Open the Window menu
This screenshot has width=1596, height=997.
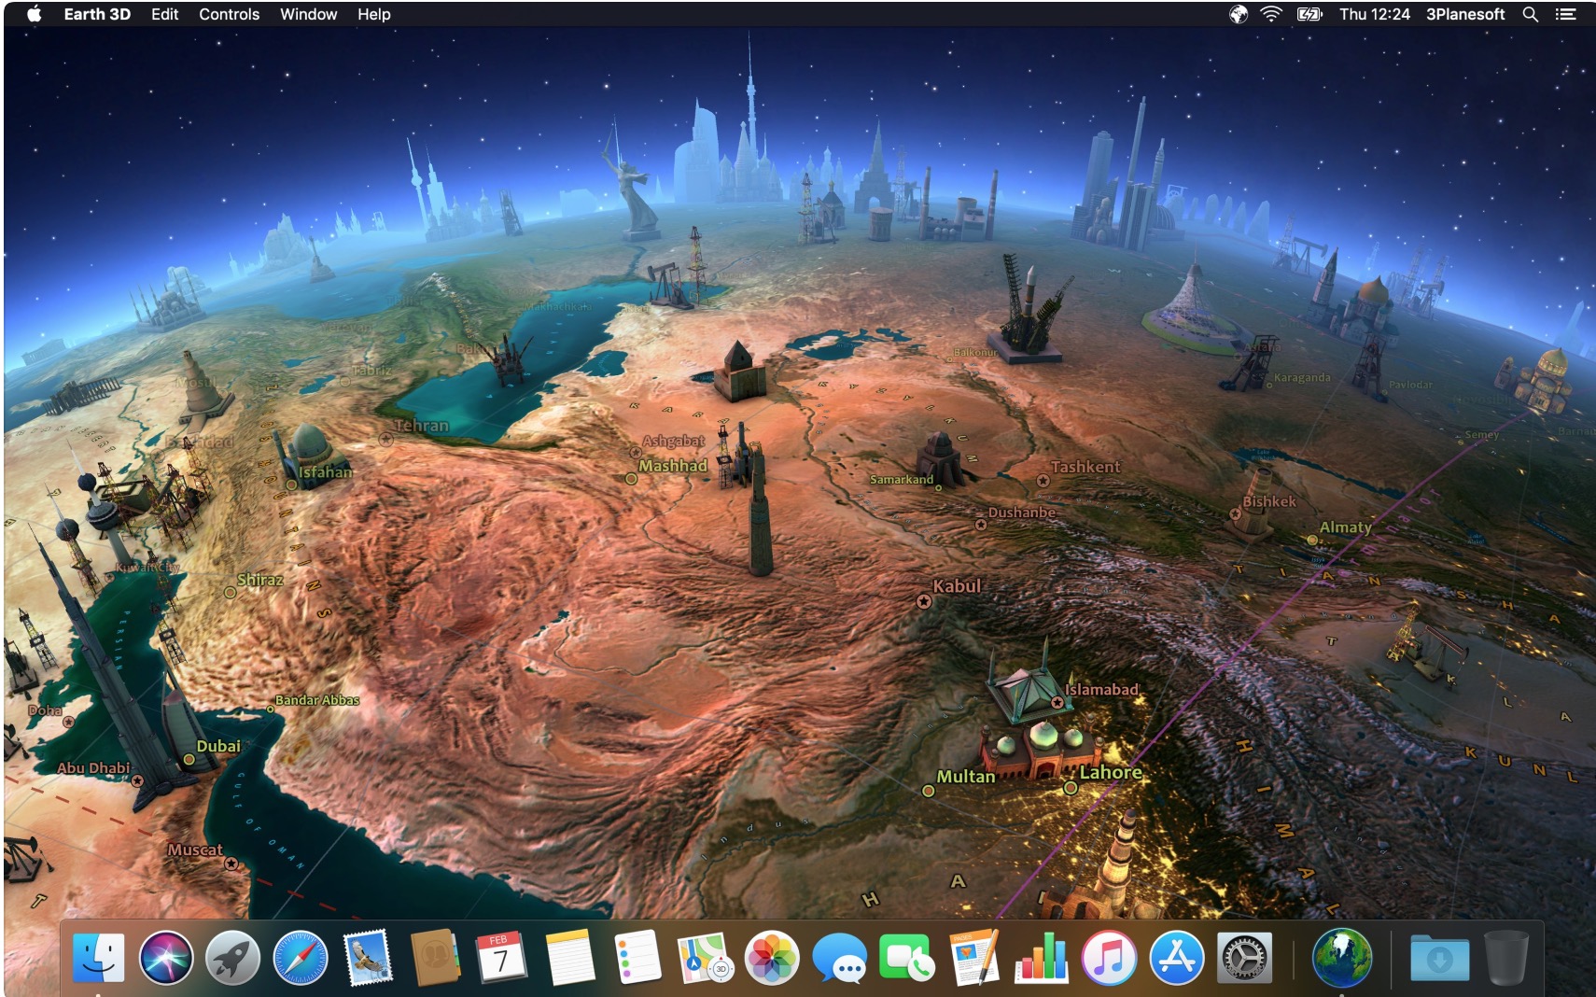308,14
